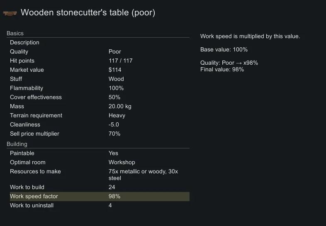Viewport: 326px width, 226px height.
Task: Select the Sell price multiplier row
Action: [98, 134]
